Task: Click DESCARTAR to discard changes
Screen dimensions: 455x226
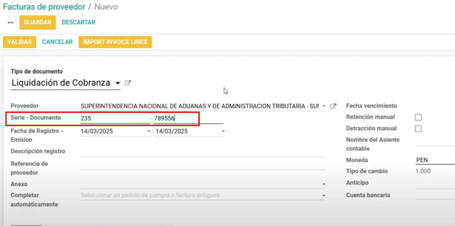Action: point(78,23)
